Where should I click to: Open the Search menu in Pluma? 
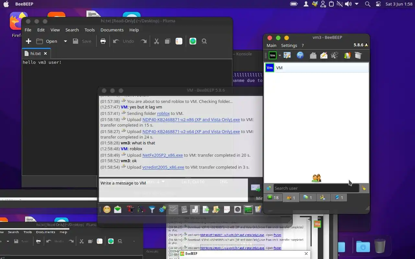(x=72, y=30)
